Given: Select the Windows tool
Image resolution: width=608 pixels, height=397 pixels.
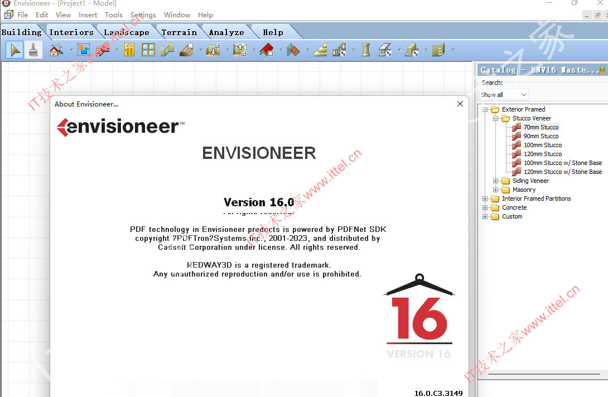Looking at the screenshot, I should (148, 50).
